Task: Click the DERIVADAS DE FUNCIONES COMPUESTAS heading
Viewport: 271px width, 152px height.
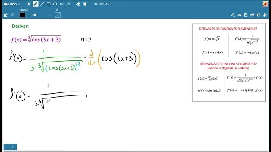Action: [229, 64]
